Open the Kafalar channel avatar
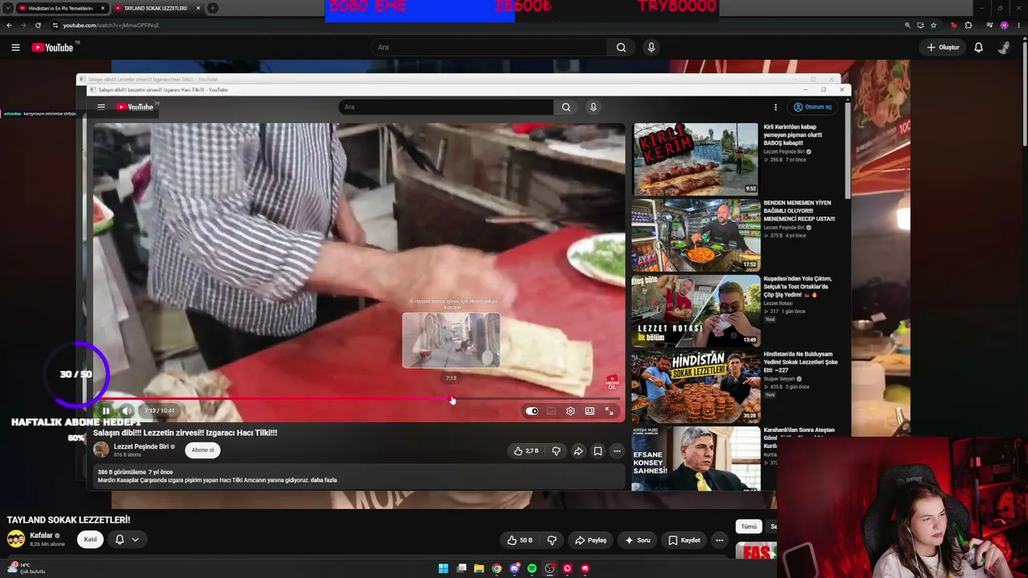This screenshot has width=1028, height=578. (x=16, y=539)
